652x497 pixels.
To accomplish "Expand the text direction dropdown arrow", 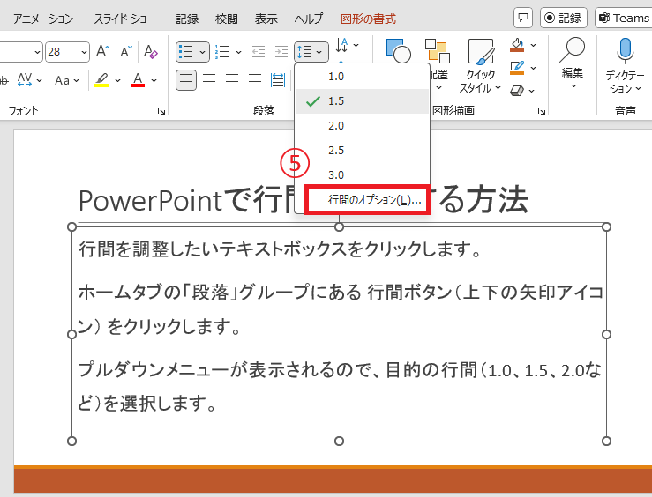I will (x=356, y=45).
